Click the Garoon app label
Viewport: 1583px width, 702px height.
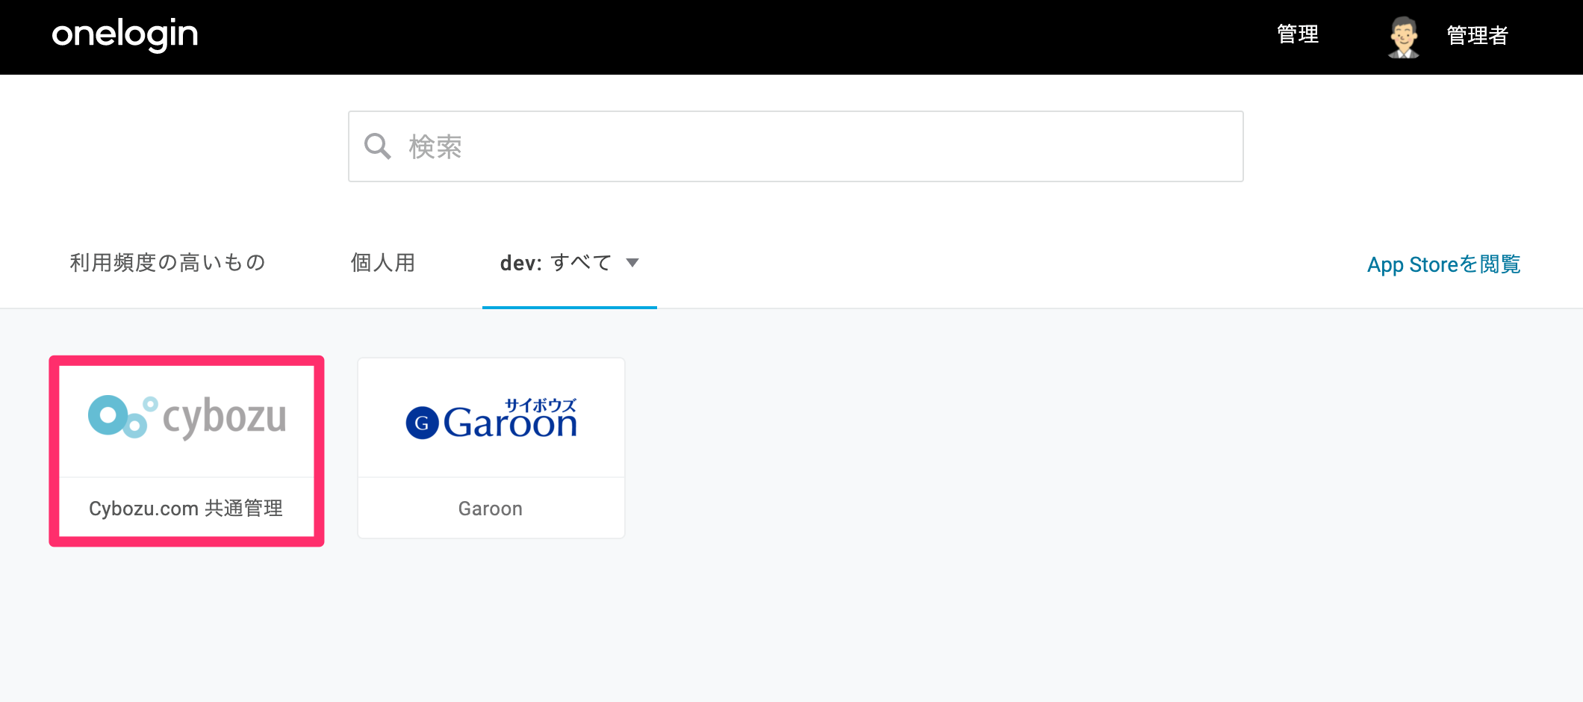[491, 509]
